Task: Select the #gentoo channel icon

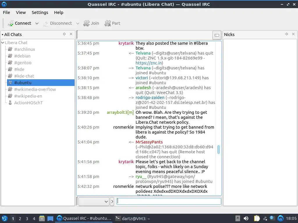Action: tap(10, 63)
